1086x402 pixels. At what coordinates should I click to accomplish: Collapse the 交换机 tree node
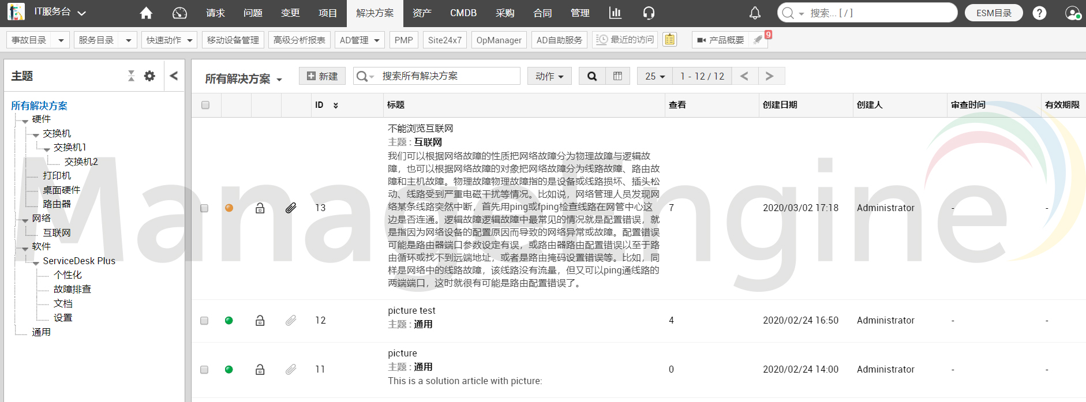point(36,135)
